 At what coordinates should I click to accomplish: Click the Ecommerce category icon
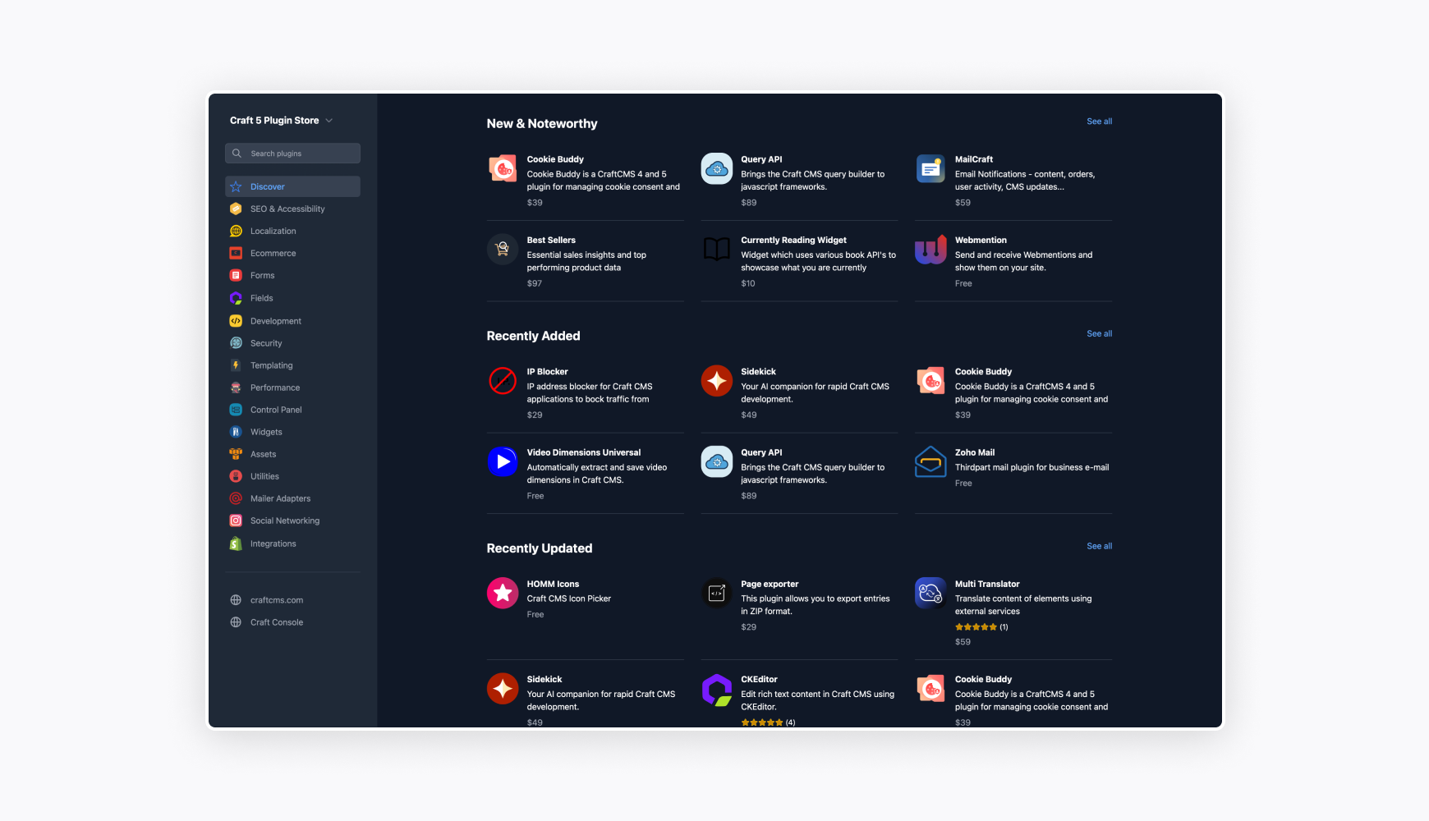(236, 254)
